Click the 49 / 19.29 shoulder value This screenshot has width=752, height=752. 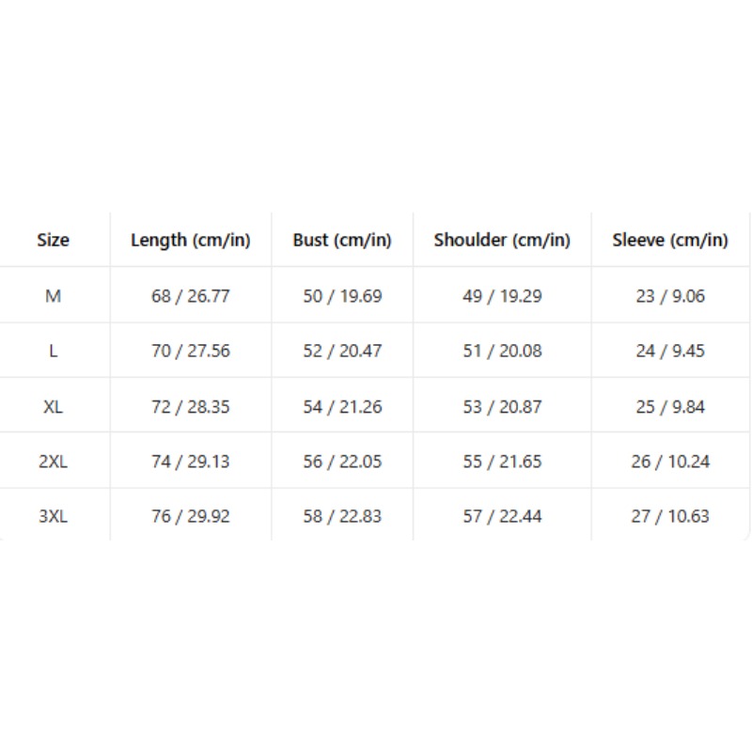click(x=502, y=296)
